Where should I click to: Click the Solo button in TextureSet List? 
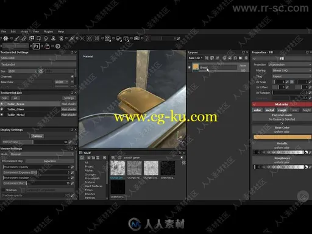point(5,98)
